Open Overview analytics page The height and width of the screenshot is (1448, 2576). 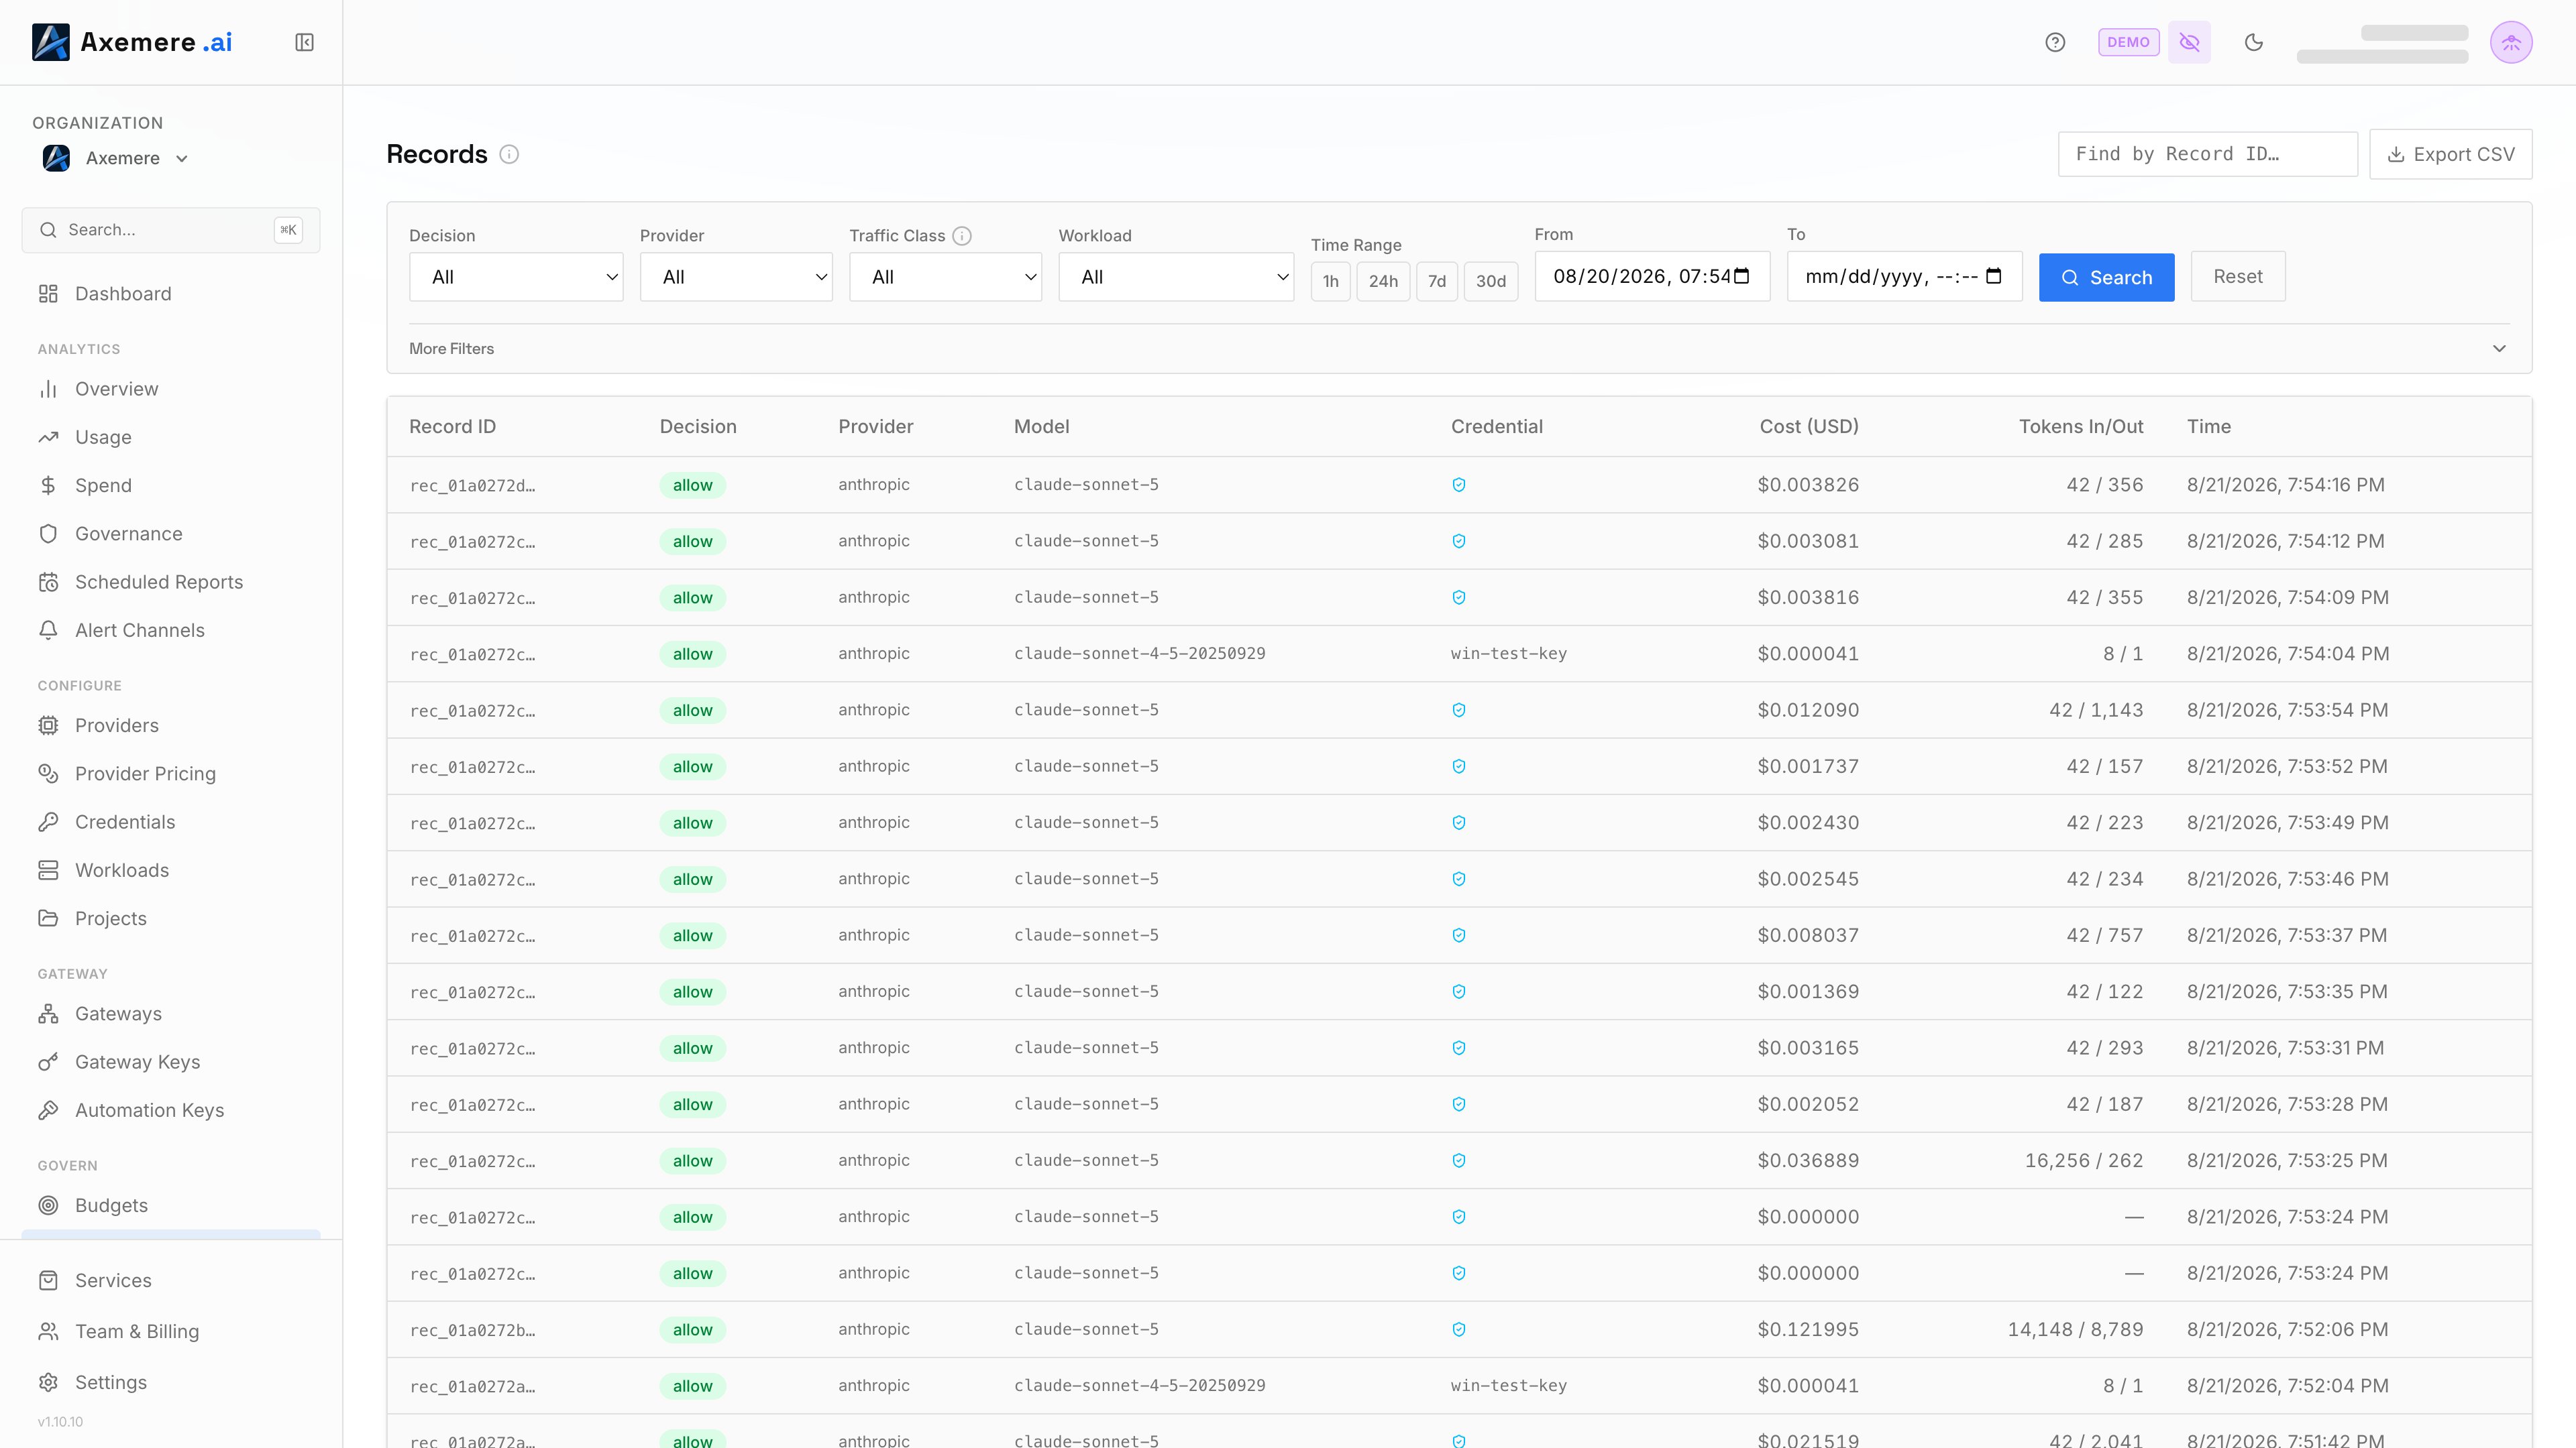[171, 389]
